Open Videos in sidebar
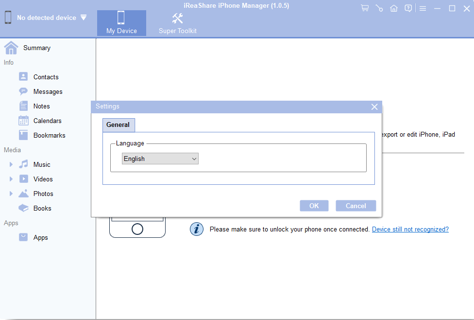This screenshot has width=474, height=320. click(x=43, y=179)
